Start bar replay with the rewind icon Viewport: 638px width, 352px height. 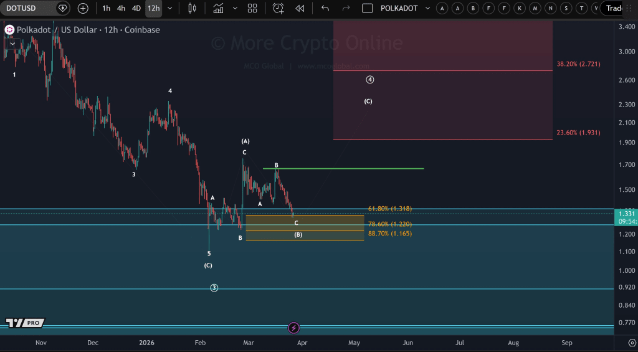point(300,8)
